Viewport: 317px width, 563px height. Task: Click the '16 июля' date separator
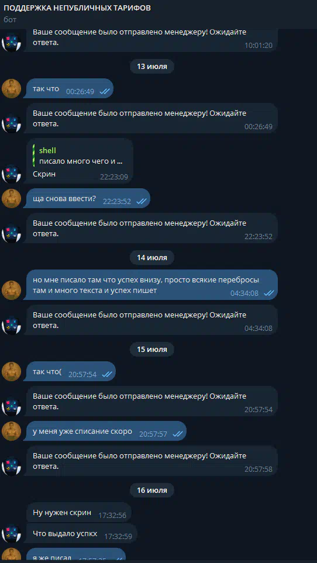[x=152, y=490]
